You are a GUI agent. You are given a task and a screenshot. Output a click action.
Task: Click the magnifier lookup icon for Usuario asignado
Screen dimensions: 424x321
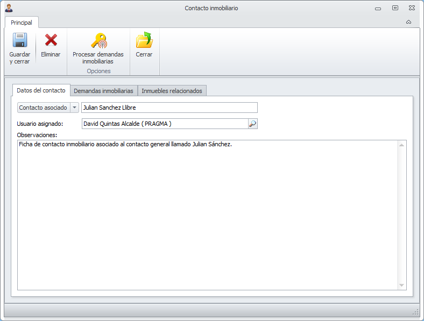[252, 124]
